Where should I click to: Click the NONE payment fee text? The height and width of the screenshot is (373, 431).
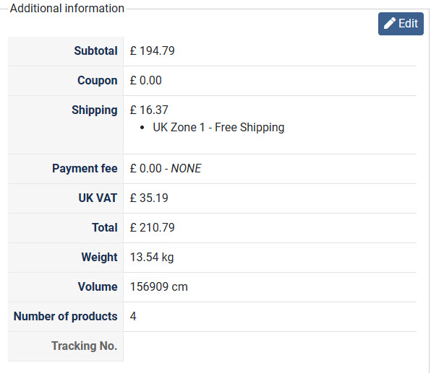pos(186,168)
